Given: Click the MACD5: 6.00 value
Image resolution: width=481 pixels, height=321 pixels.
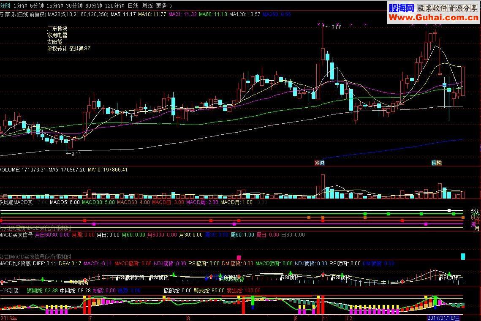Looking at the screenshot, I should pos(65,202).
